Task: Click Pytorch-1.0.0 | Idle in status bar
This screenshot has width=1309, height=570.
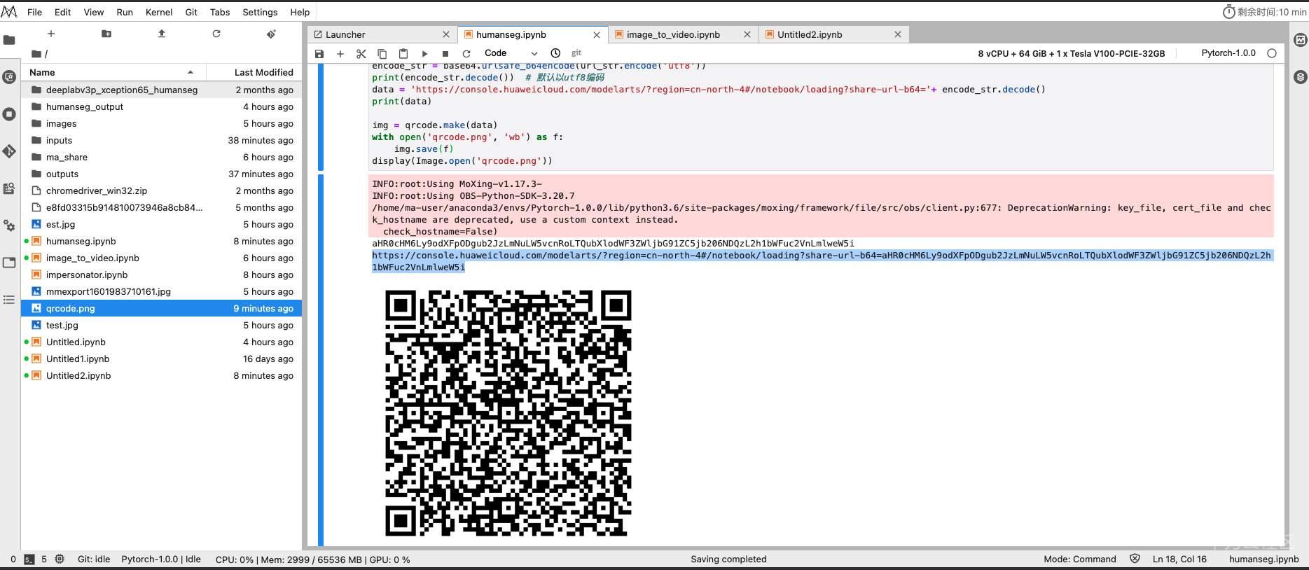Action: 161,559
